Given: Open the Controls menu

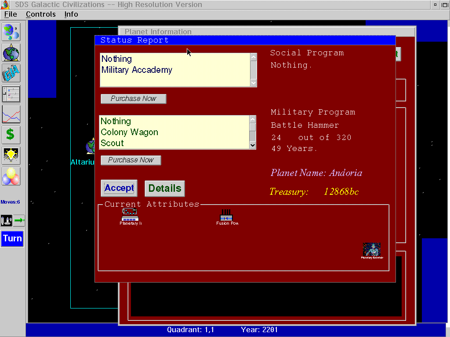Looking at the screenshot, I should [x=41, y=14].
